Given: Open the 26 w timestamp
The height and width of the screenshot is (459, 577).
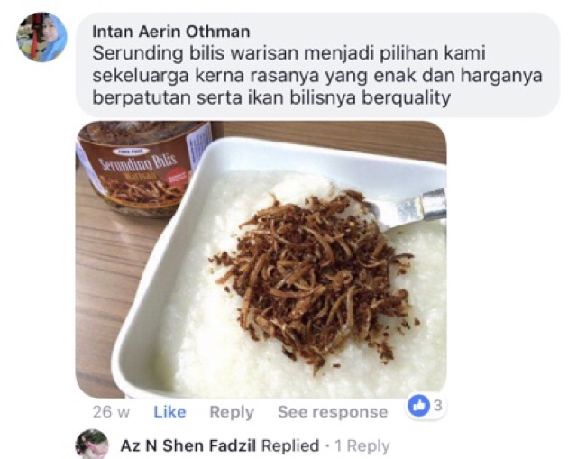Looking at the screenshot, I should (x=111, y=412).
